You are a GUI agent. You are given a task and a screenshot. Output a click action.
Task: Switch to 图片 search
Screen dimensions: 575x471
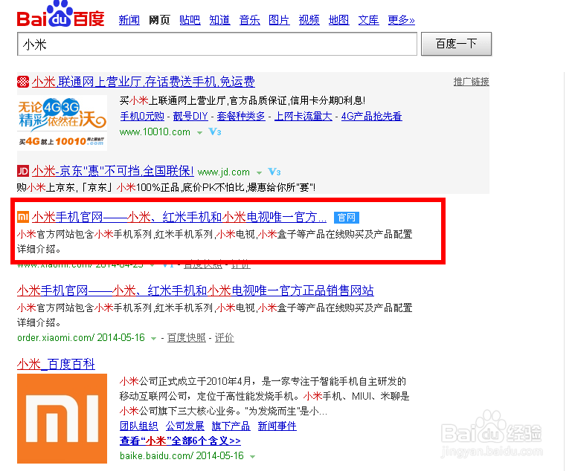pos(279,20)
